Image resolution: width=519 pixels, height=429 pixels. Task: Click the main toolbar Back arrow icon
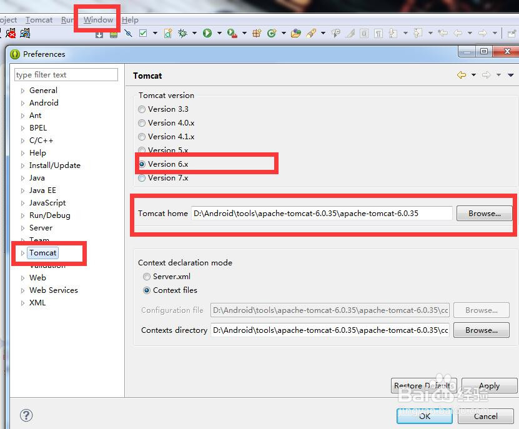[458, 33]
